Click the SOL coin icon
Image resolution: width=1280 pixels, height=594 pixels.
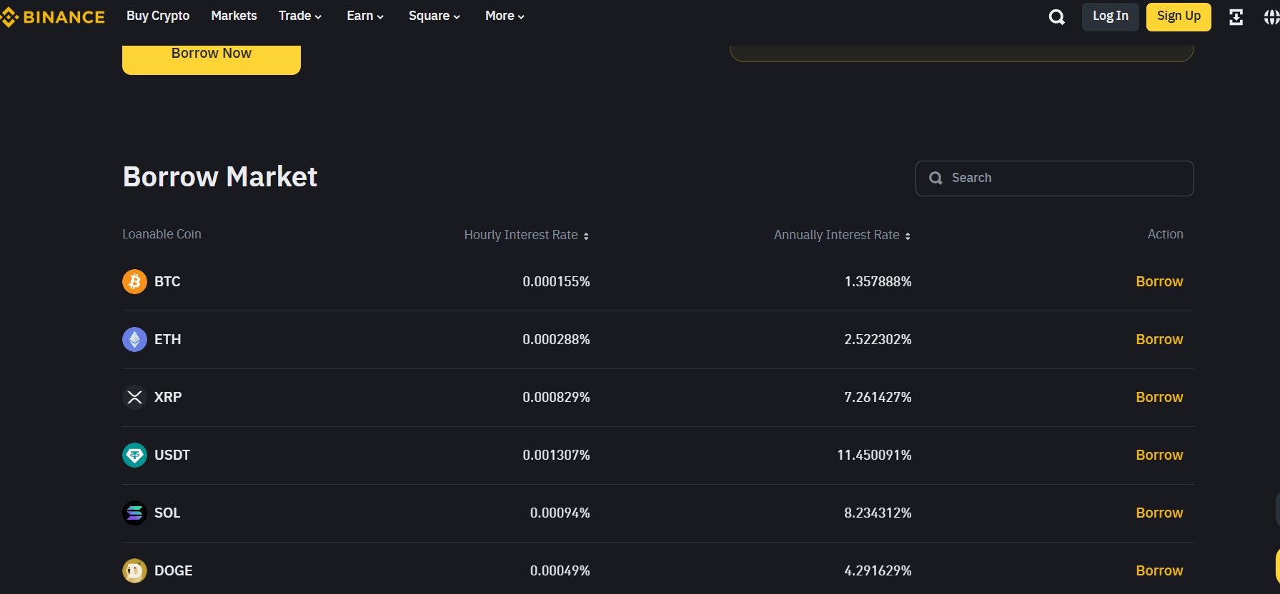(x=134, y=513)
